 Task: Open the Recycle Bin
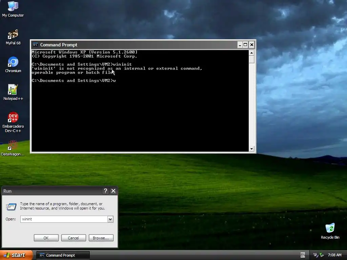pyautogui.click(x=330, y=231)
